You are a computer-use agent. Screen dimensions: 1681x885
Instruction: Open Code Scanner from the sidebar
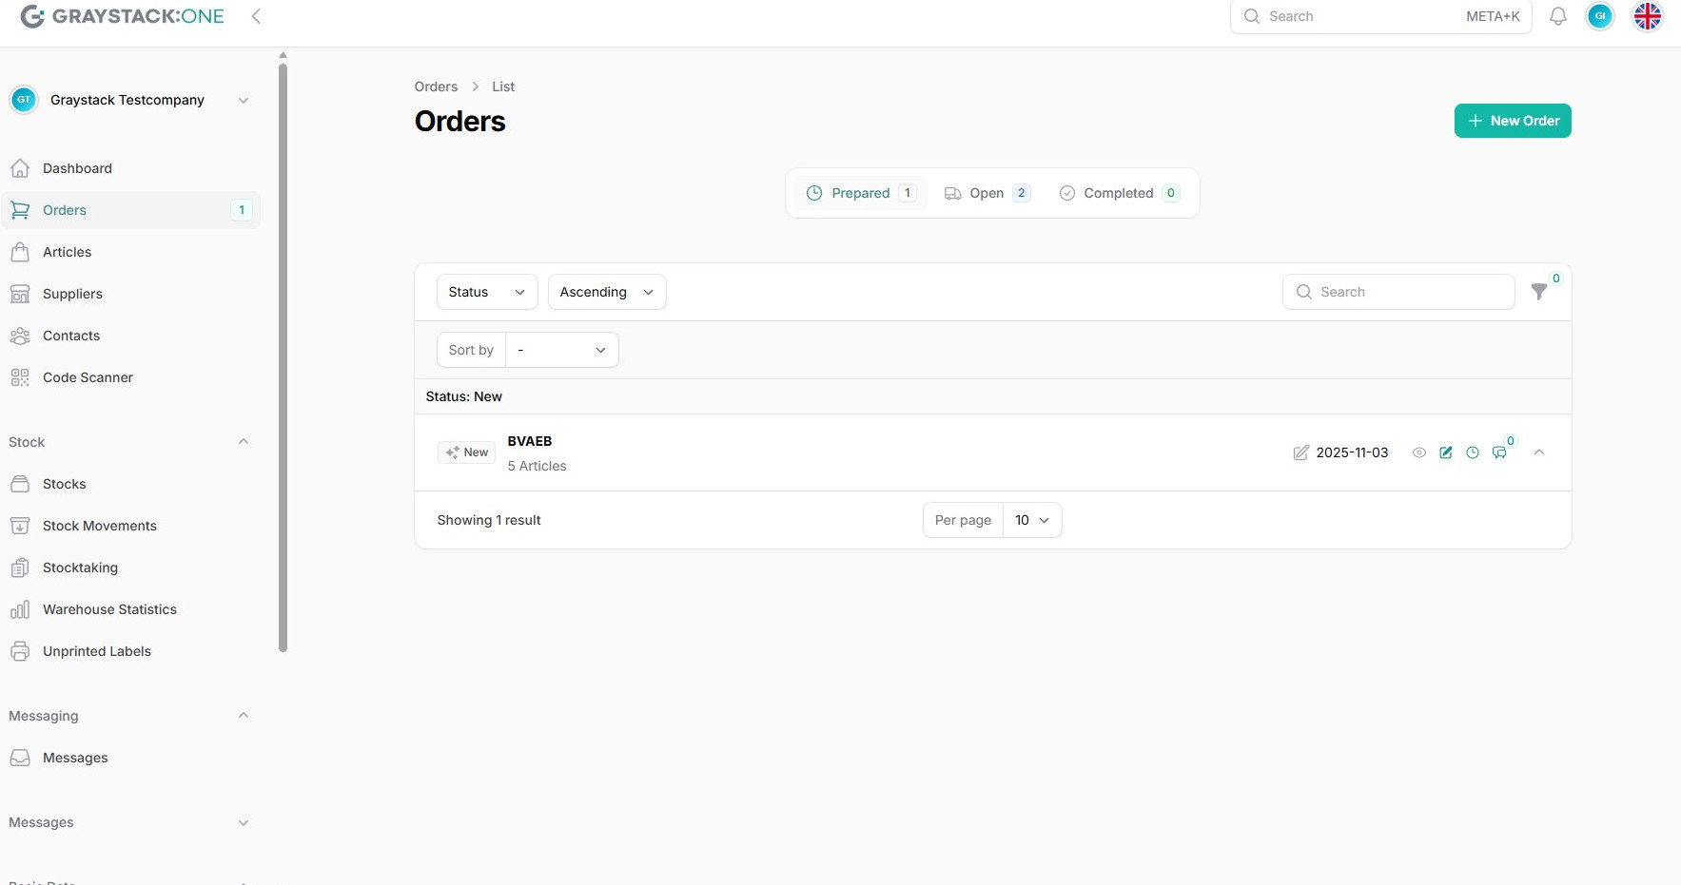[88, 377]
